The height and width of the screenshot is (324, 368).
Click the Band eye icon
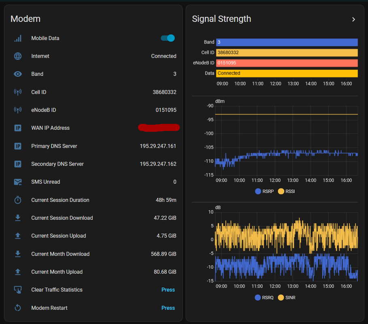tap(18, 74)
